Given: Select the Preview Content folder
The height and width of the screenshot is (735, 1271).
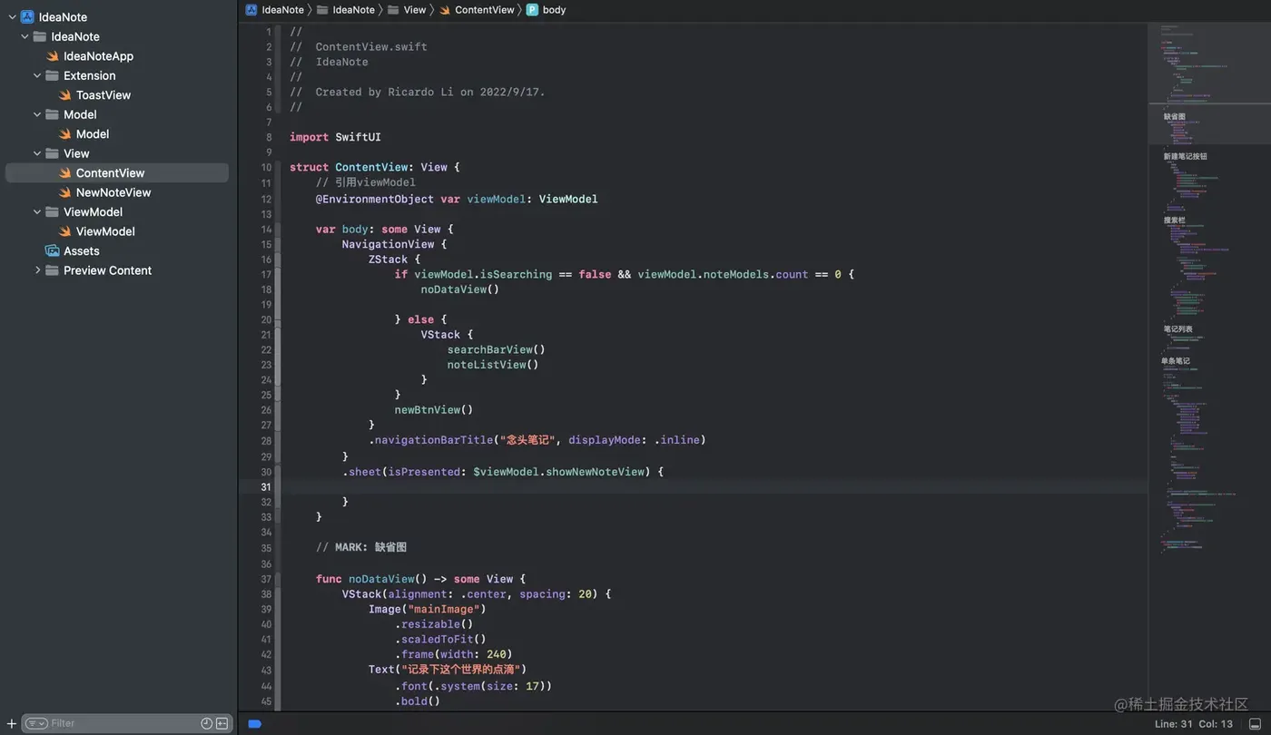Looking at the screenshot, I should (107, 270).
